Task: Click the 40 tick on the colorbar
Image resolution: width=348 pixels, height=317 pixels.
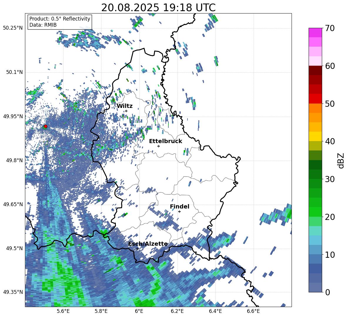Action: [329, 141]
